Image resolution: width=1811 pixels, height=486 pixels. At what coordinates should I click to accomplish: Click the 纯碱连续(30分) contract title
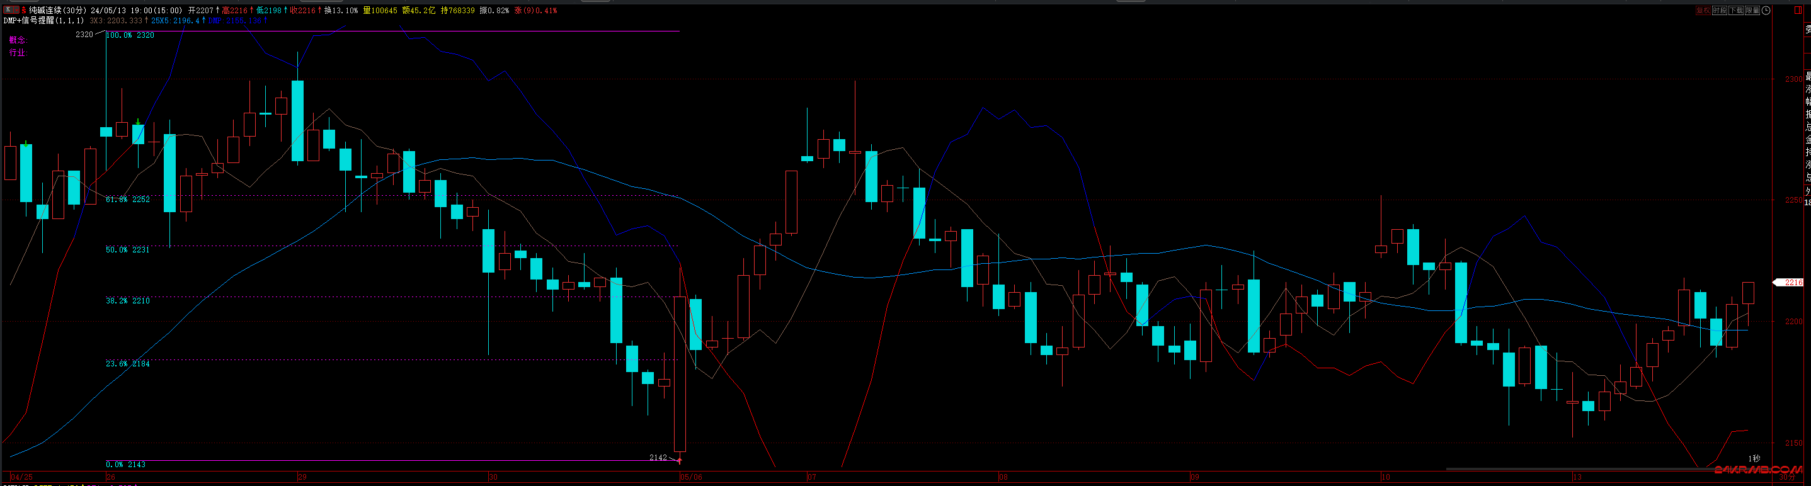(x=58, y=11)
